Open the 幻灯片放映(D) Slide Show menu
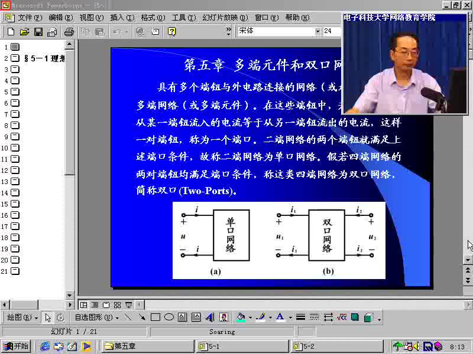The height and width of the screenshot is (354, 473). pyautogui.click(x=225, y=18)
